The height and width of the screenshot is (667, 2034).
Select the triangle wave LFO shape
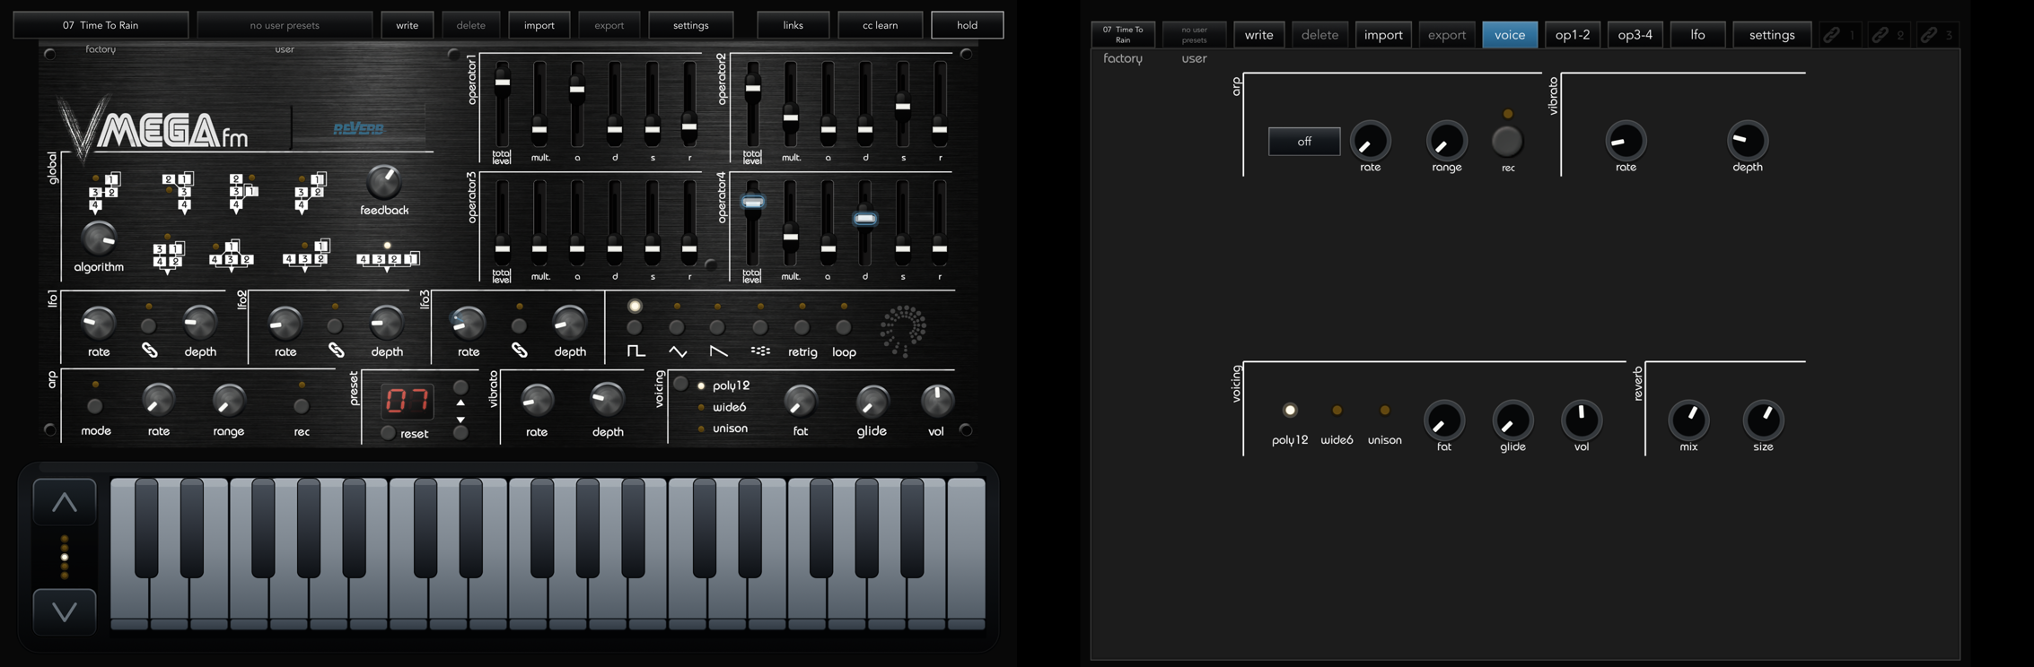[x=677, y=328]
